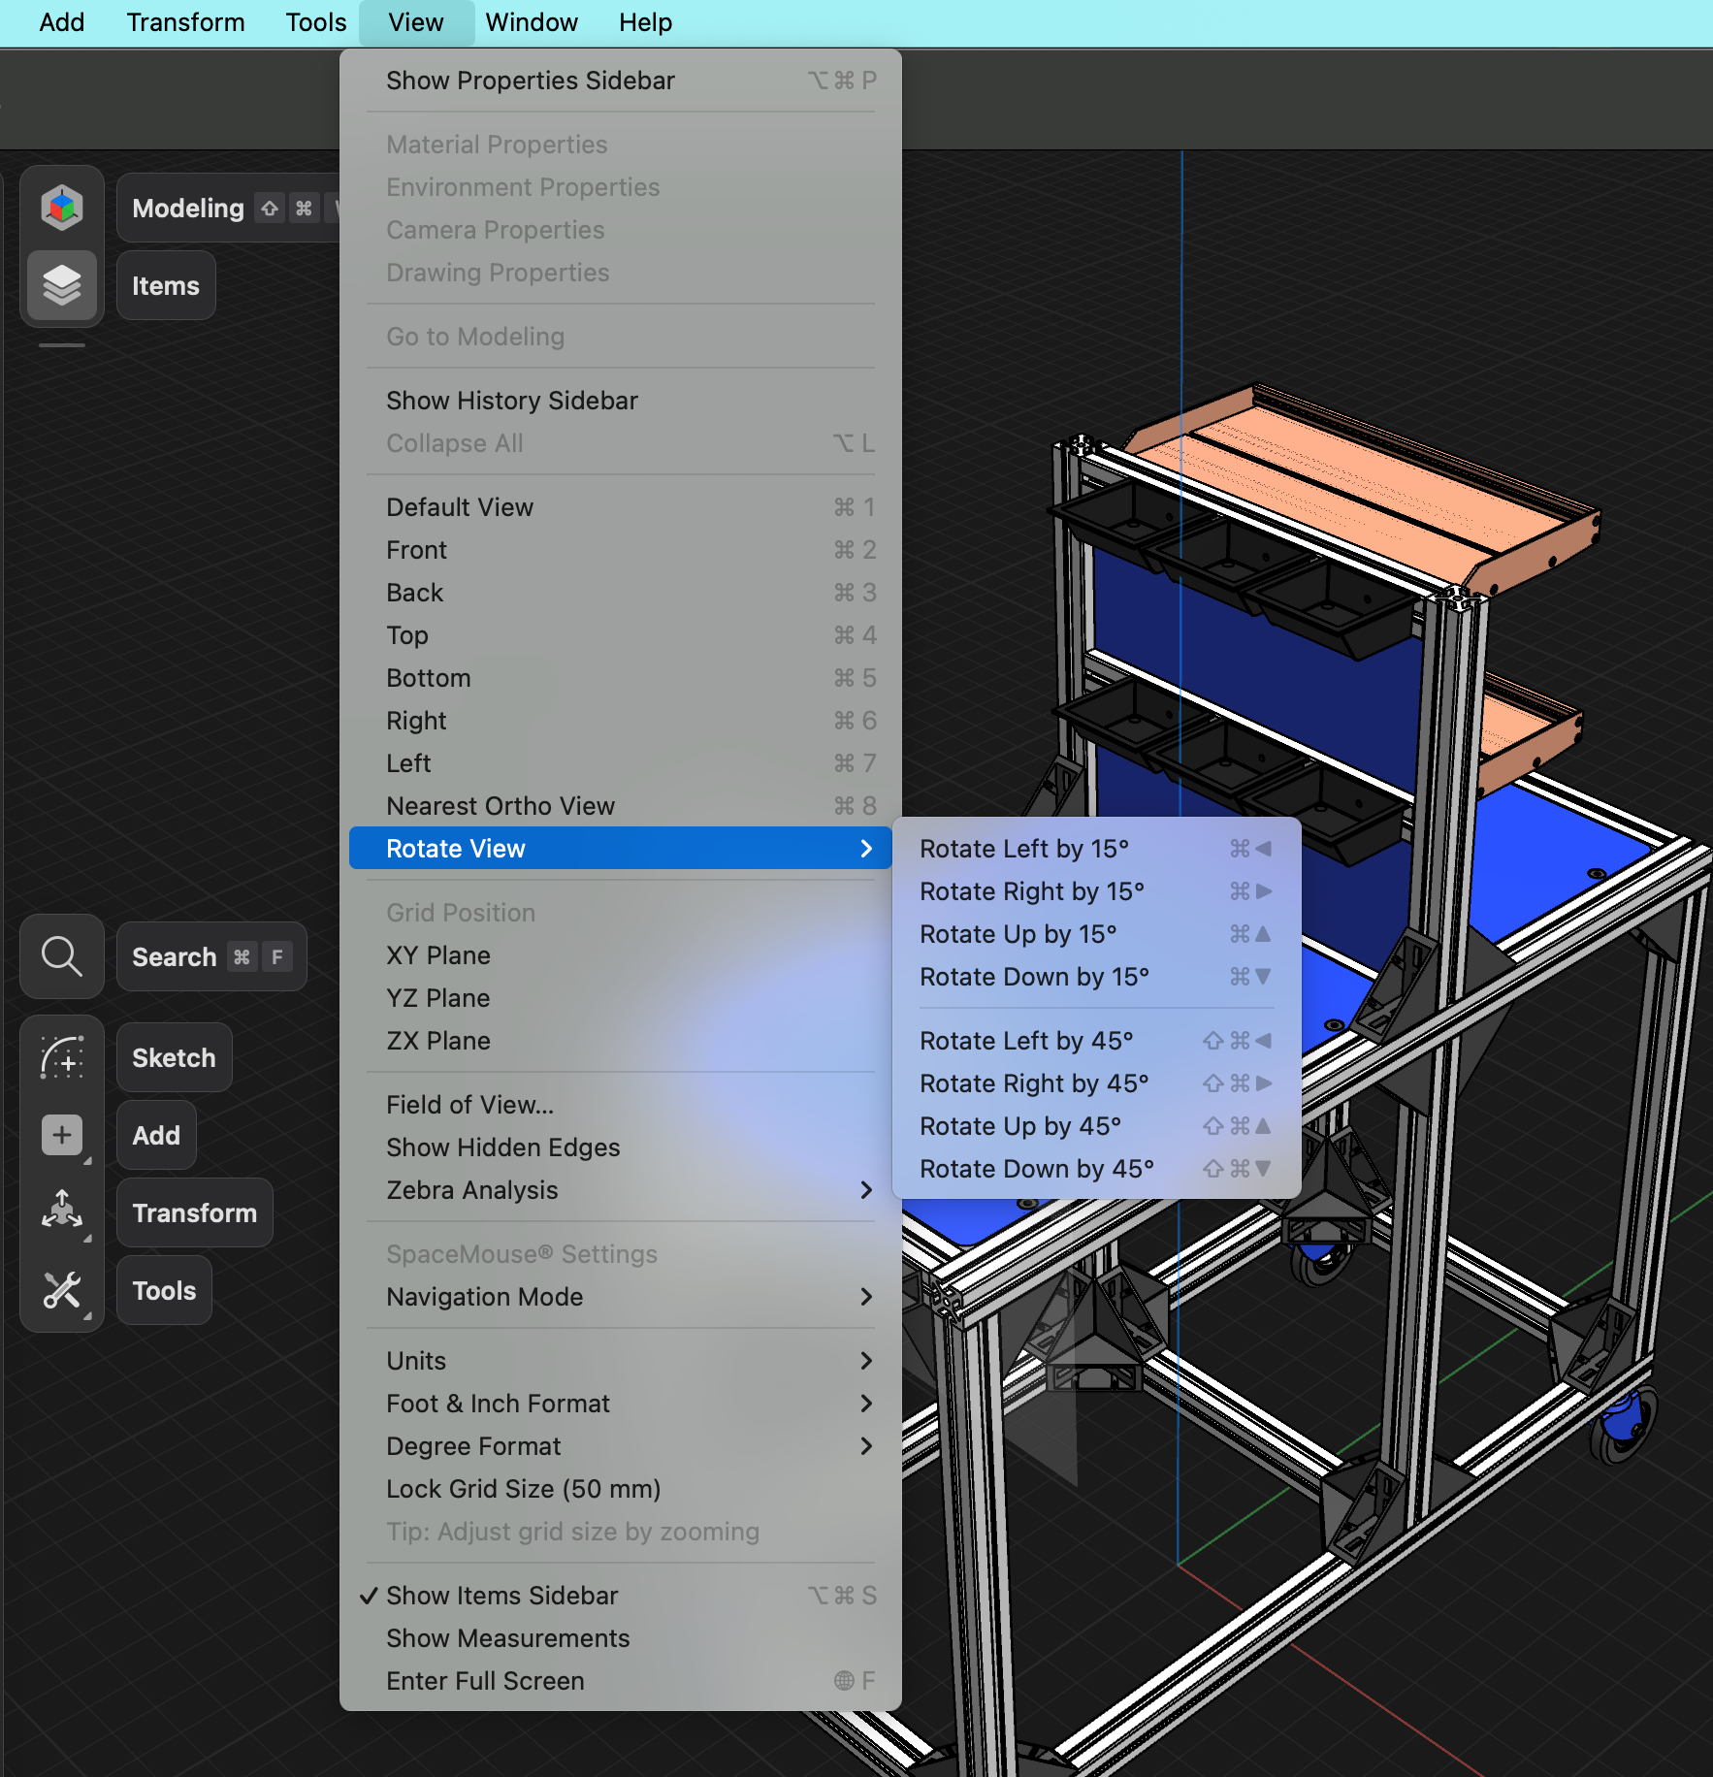1713x1777 pixels.
Task: Select Default View
Action: click(621, 507)
